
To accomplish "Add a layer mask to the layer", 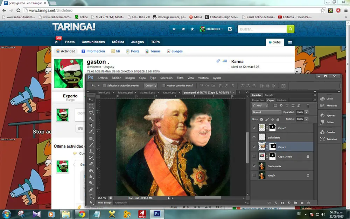I will [282, 203].
